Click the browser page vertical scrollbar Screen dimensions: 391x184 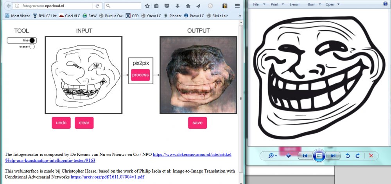click(241, 100)
